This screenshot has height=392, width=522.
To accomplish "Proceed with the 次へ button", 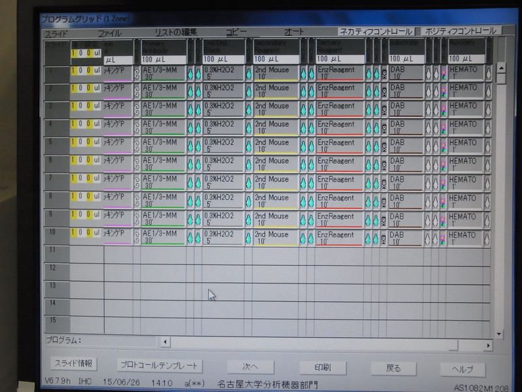I will pyautogui.click(x=251, y=367).
